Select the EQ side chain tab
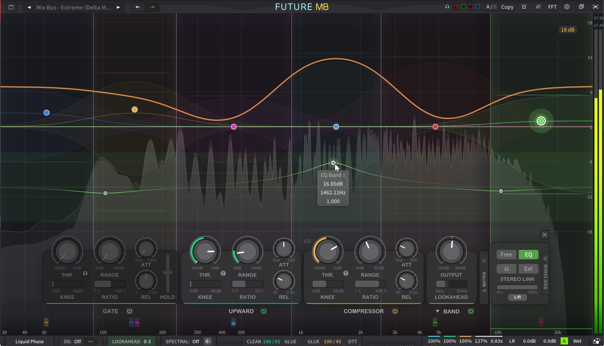 (528, 255)
